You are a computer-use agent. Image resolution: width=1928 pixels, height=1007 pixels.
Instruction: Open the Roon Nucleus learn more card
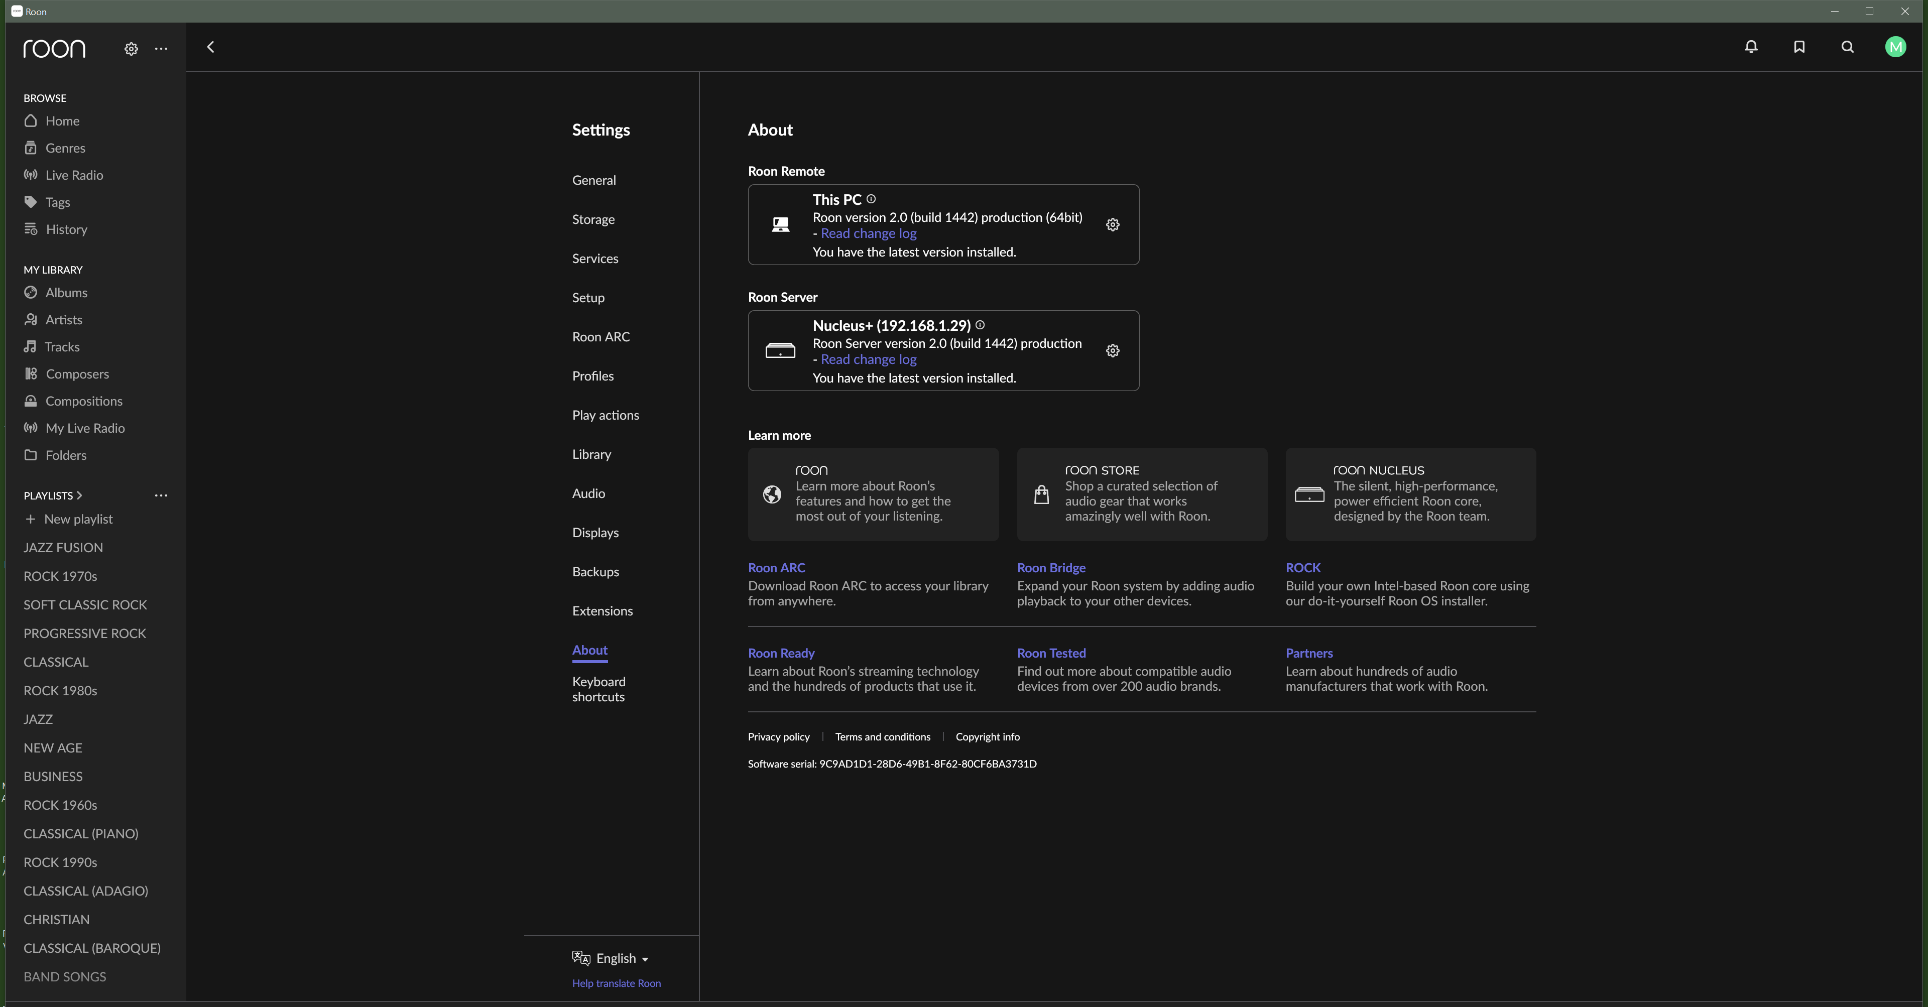[x=1410, y=494]
